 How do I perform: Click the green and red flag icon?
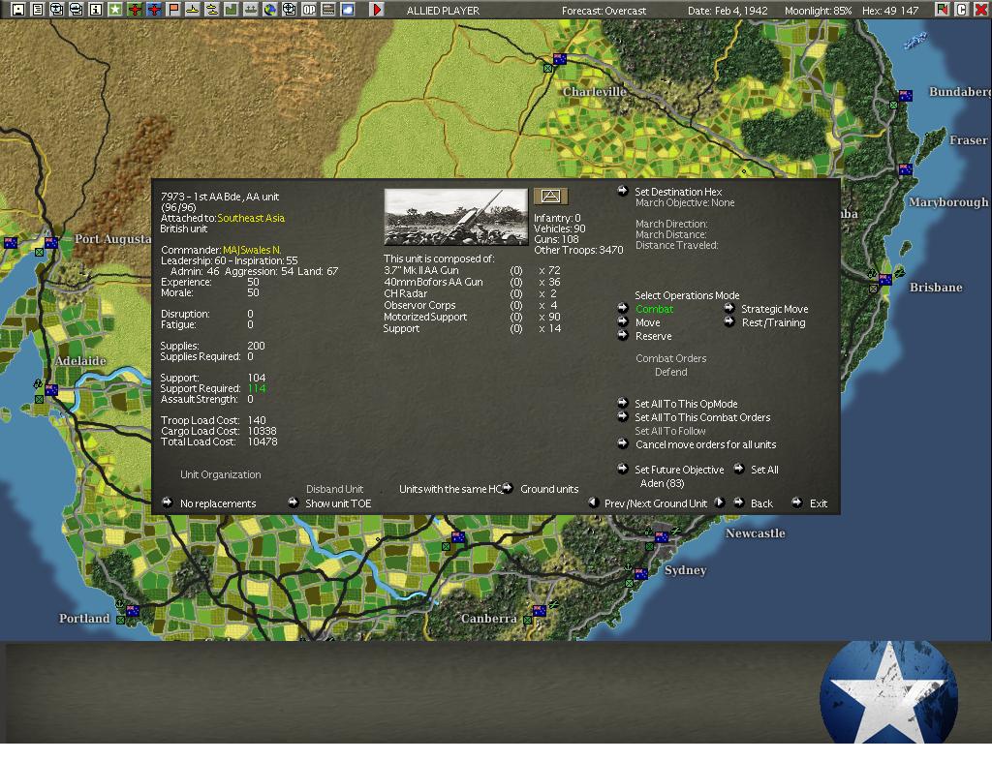point(943,10)
